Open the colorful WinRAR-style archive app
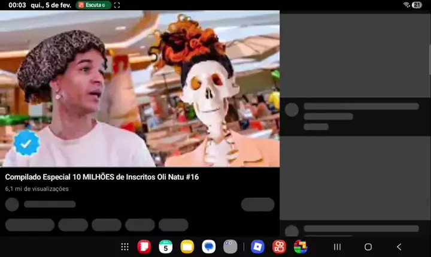 pyautogui.click(x=301, y=247)
